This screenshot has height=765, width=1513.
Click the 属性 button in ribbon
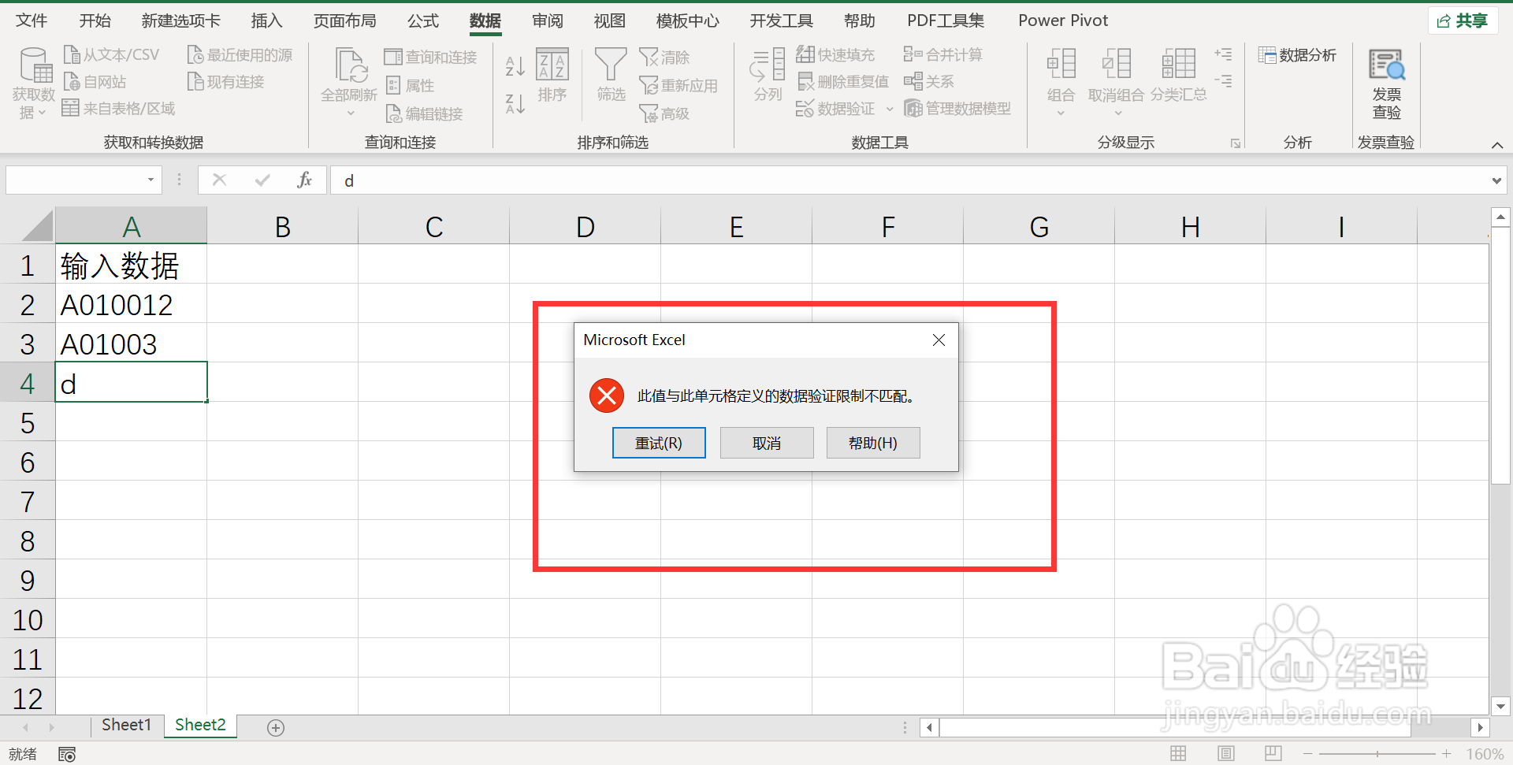(x=410, y=85)
